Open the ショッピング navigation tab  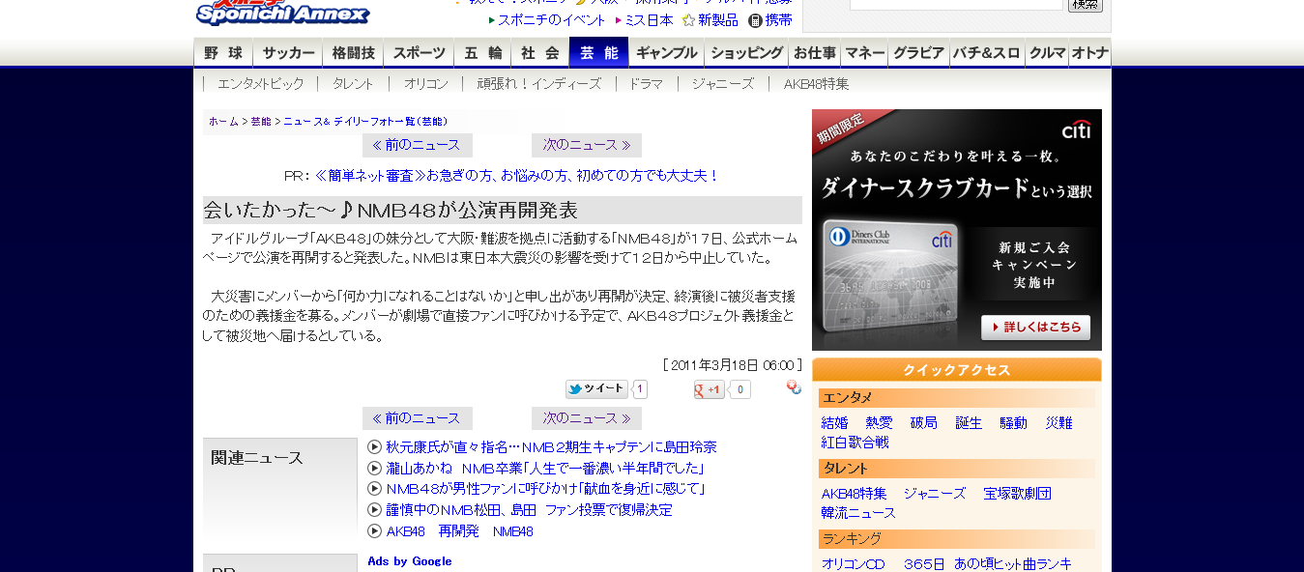[746, 53]
